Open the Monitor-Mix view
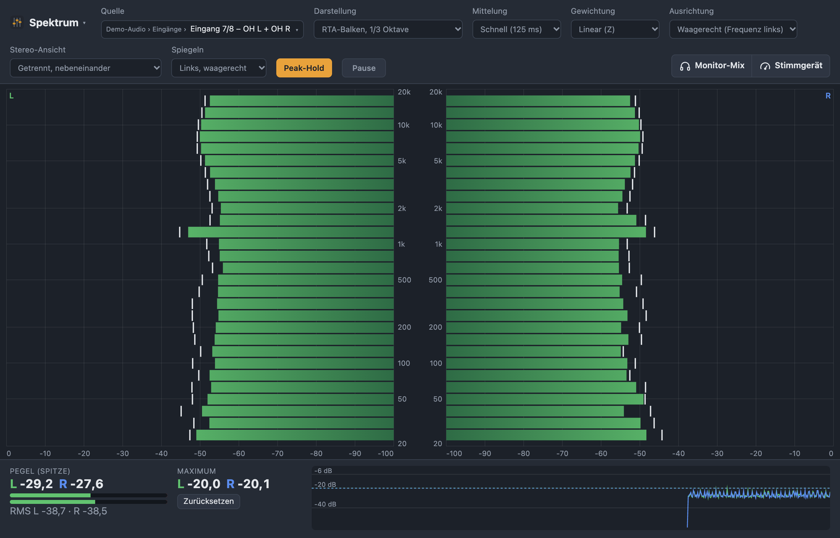 click(x=712, y=66)
